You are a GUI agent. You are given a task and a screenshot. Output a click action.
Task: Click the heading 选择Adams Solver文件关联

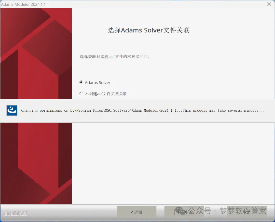click(x=148, y=30)
